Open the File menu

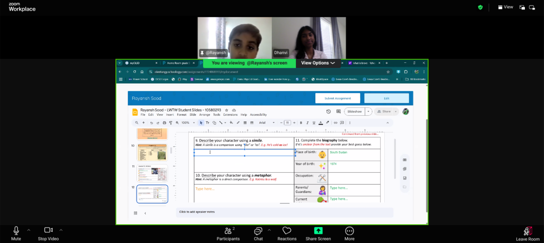143,115
